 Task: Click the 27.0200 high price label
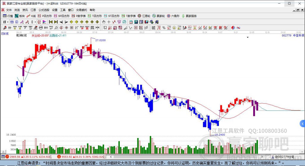100,40
